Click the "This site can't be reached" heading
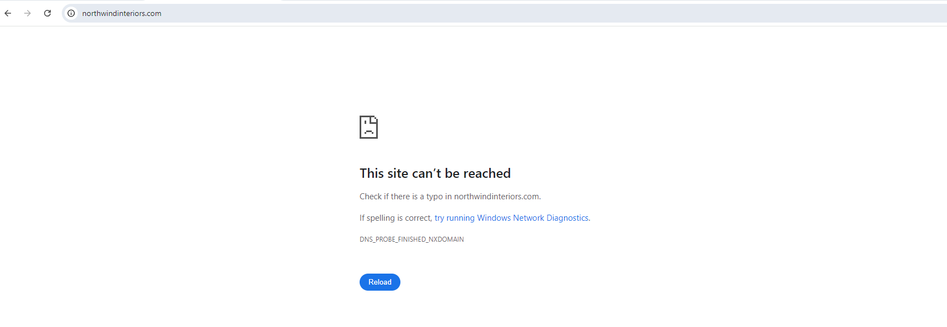Screen dimensions: 947x327 (435, 173)
